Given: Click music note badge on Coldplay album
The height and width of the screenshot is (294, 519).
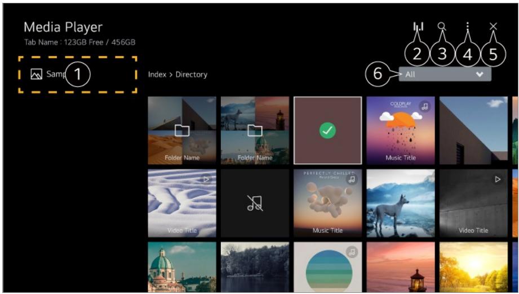Looking at the screenshot, I should pos(425,106).
